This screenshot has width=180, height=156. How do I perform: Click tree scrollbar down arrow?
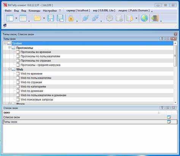[x=175, y=102]
